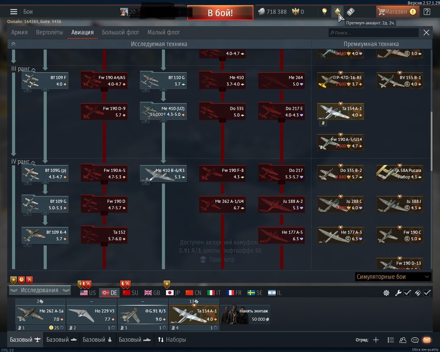Select the GB nation tab
Viewport: 440px width, 352px height.
(152, 293)
